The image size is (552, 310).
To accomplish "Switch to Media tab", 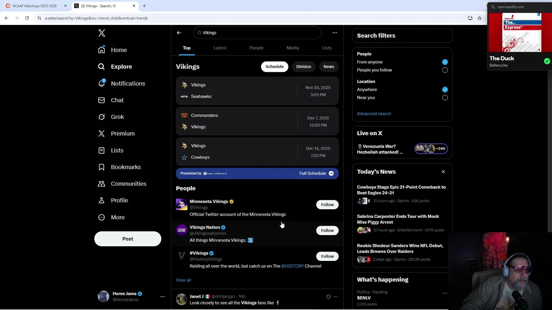I will 293,48.
